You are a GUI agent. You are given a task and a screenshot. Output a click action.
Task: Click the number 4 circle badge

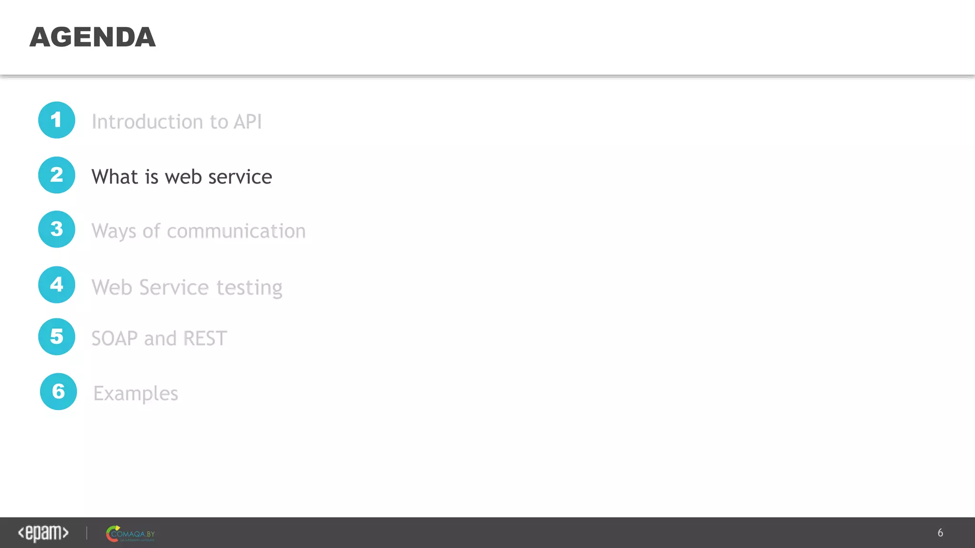(x=57, y=284)
